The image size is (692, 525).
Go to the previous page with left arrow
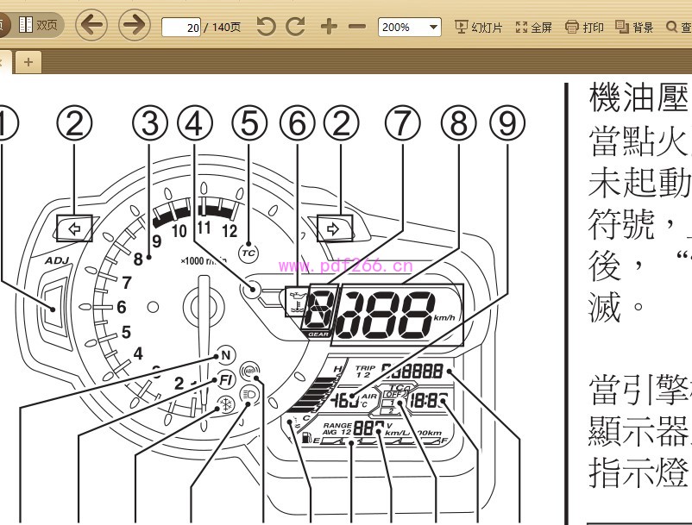pyautogui.click(x=91, y=26)
